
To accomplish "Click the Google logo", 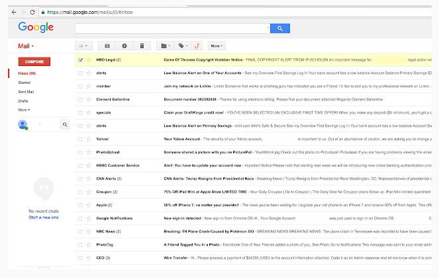I will click(36, 27).
